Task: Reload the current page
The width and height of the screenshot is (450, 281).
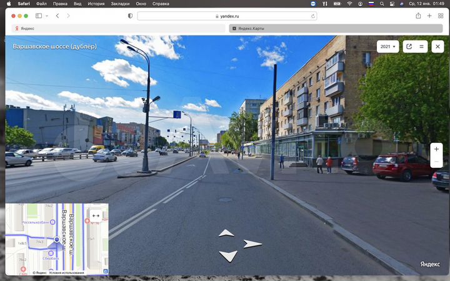Action: [x=313, y=16]
